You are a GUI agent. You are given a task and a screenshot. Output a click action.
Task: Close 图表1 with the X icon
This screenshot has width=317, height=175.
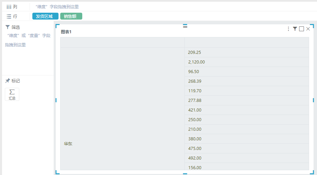click(x=308, y=29)
